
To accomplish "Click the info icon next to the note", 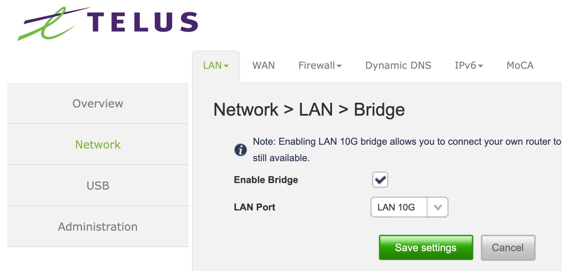I will 241,149.
